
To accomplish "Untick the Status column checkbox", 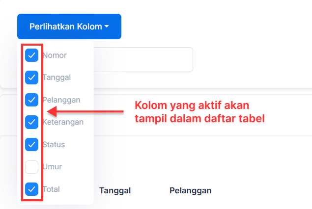I will click(x=31, y=144).
